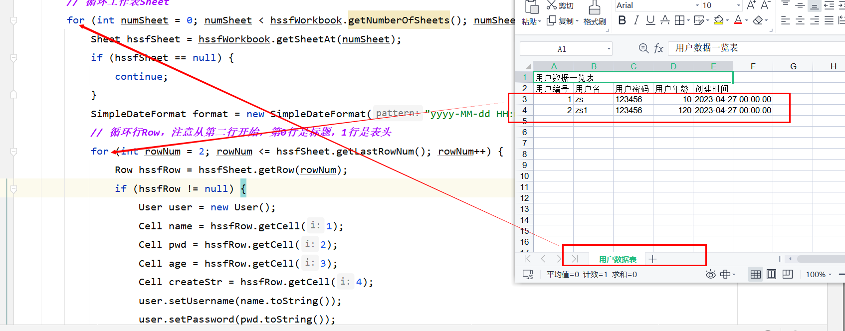845x331 pixels.
Task: Click the fx insert function icon
Action: pos(658,48)
